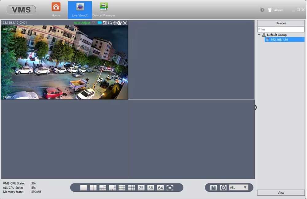
Task: Open the ALL dropdown menu
Action: click(239, 187)
